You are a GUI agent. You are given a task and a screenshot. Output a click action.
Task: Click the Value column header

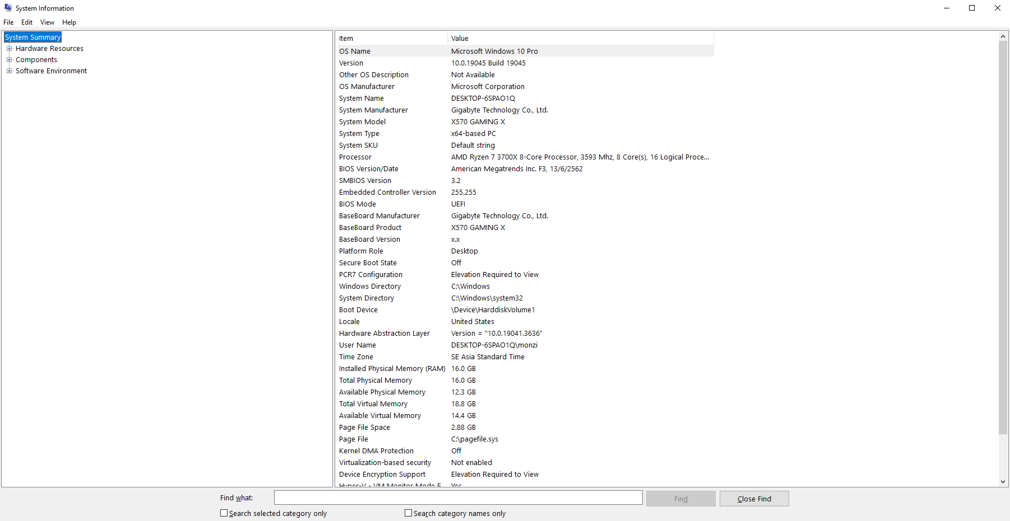(x=581, y=39)
